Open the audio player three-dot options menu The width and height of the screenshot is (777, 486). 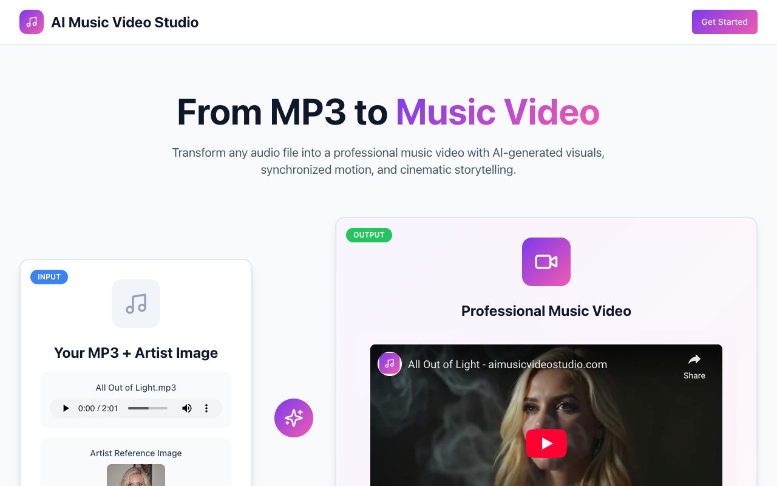click(x=206, y=408)
